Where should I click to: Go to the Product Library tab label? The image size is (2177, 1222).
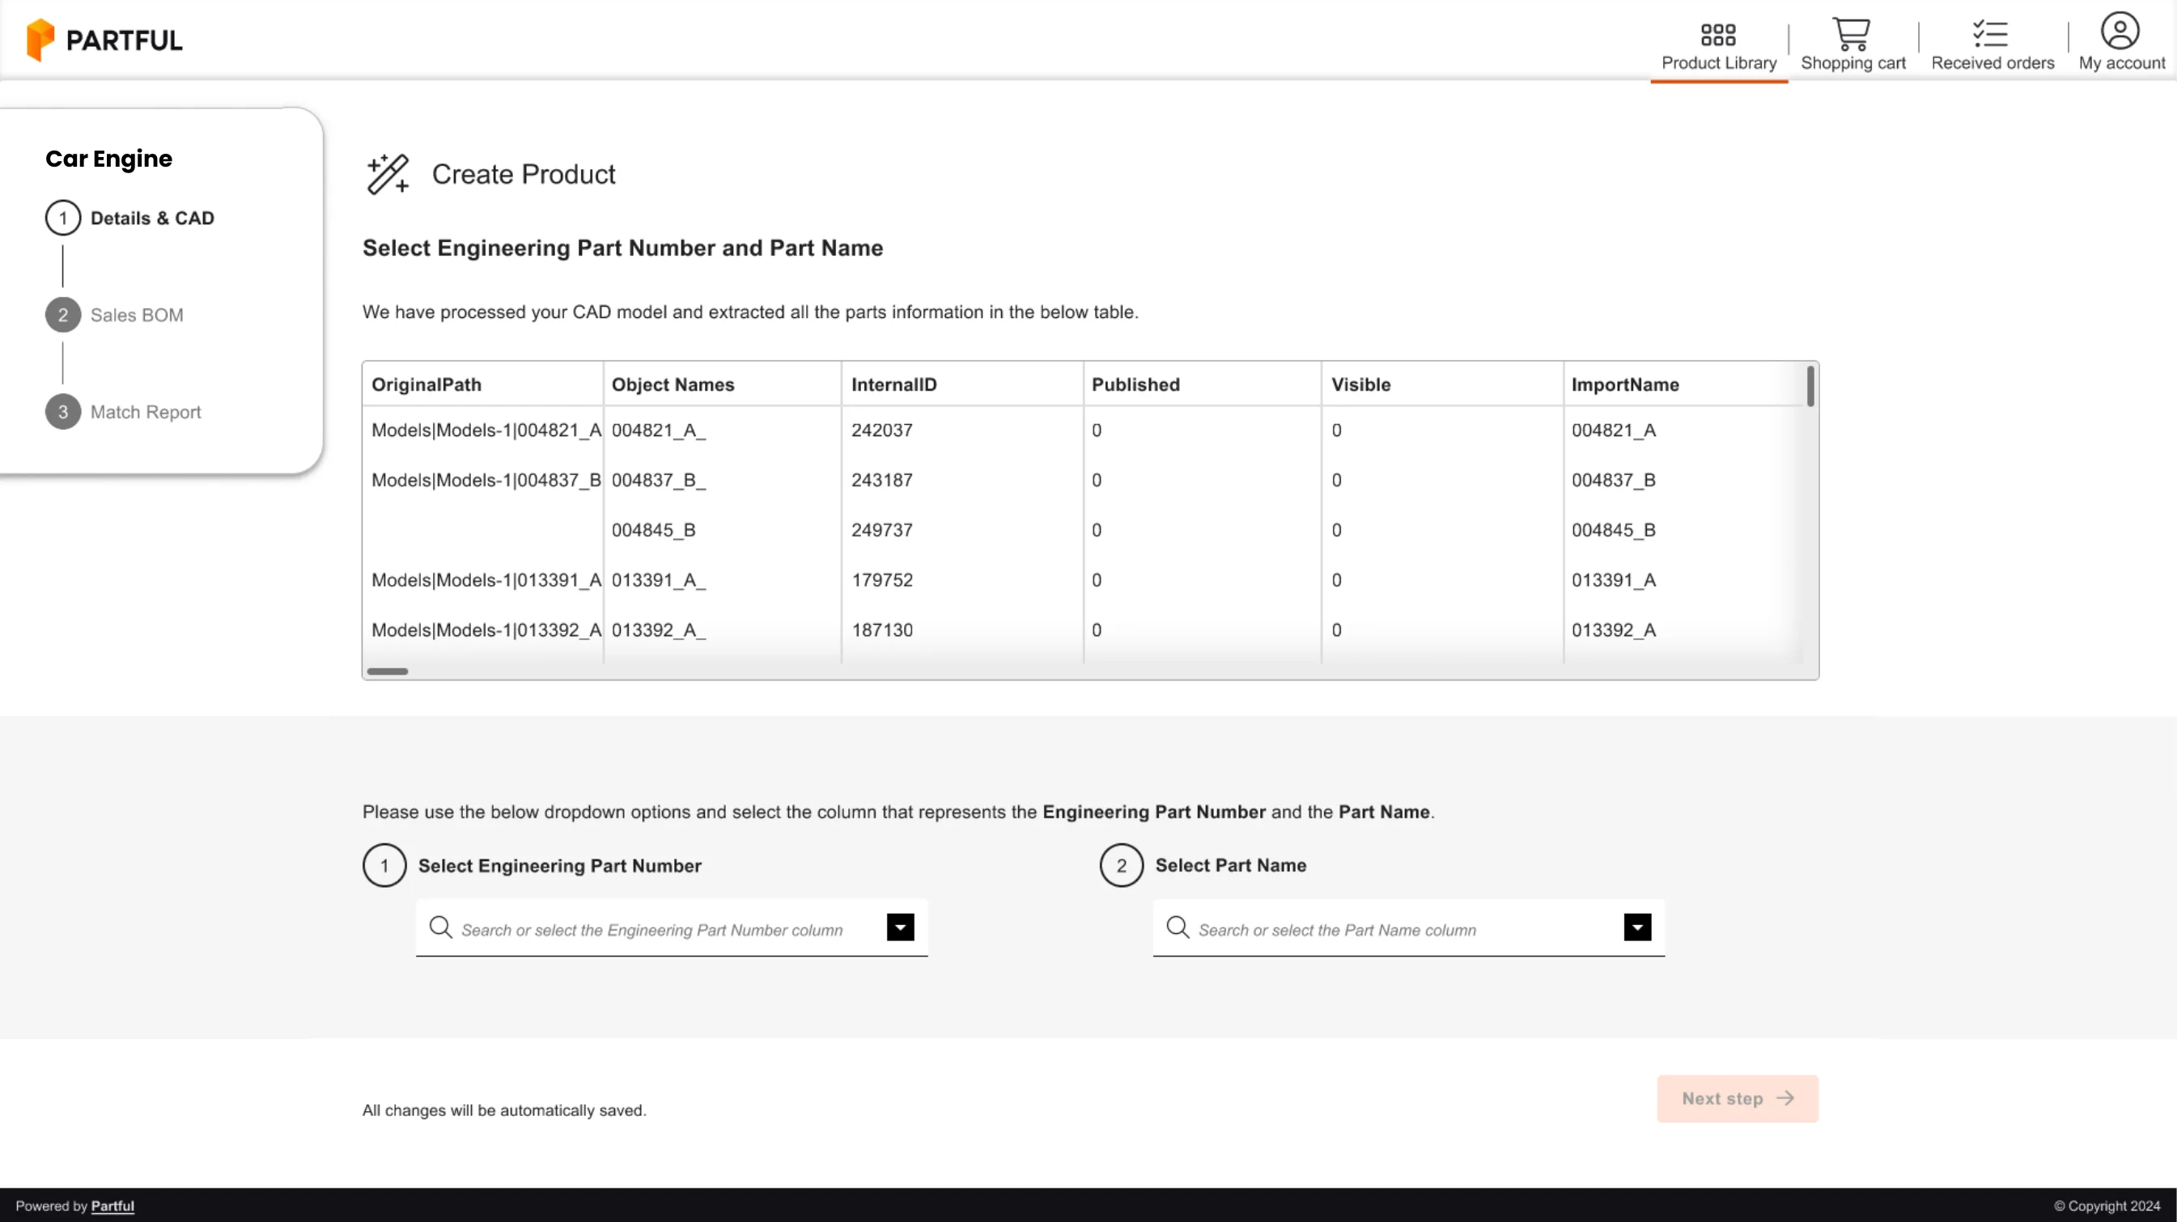[x=1719, y=62]
